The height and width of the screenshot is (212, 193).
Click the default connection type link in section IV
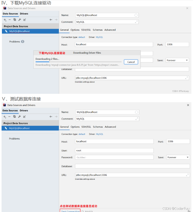pyautogui.click(x=82, y=37)
